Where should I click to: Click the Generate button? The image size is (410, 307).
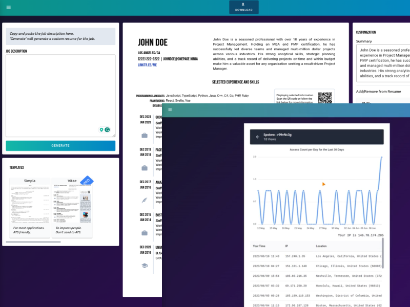(60, 146)
